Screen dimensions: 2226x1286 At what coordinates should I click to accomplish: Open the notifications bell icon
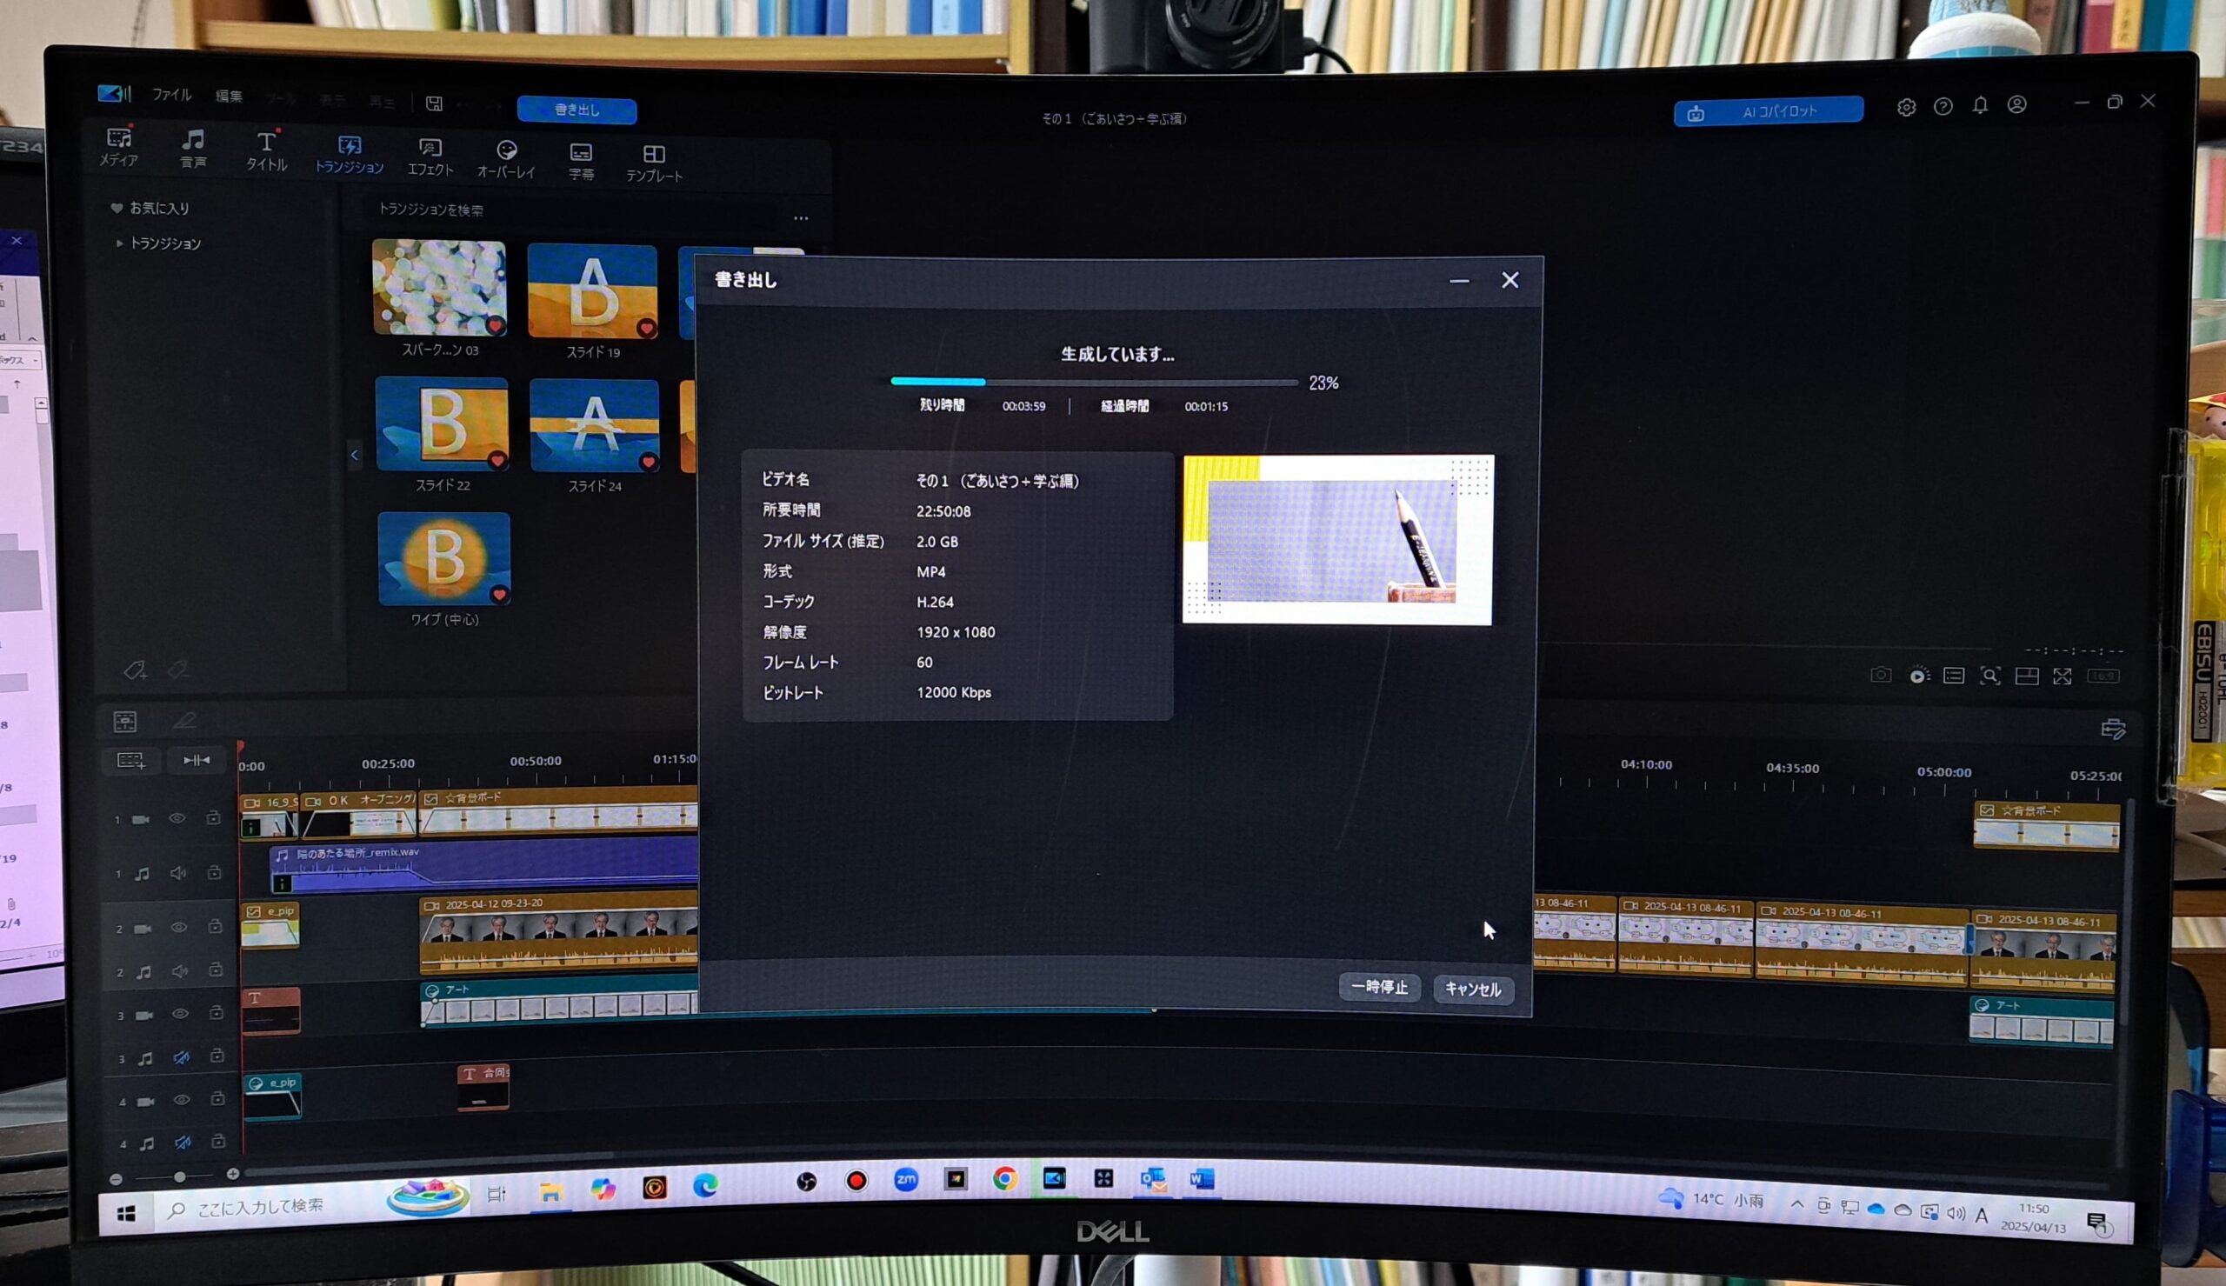pos(1981,105)
